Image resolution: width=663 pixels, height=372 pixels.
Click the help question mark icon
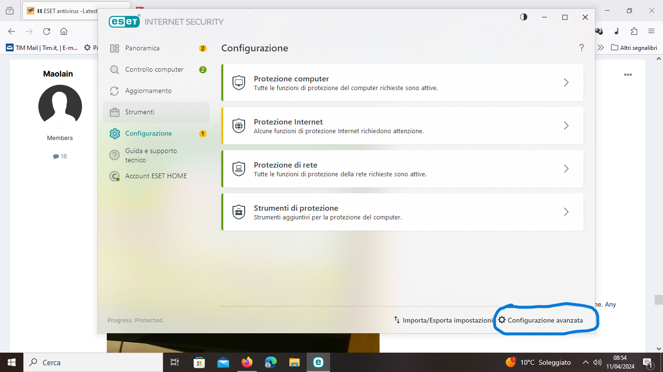pyautogui.click(x=581, y=48)
